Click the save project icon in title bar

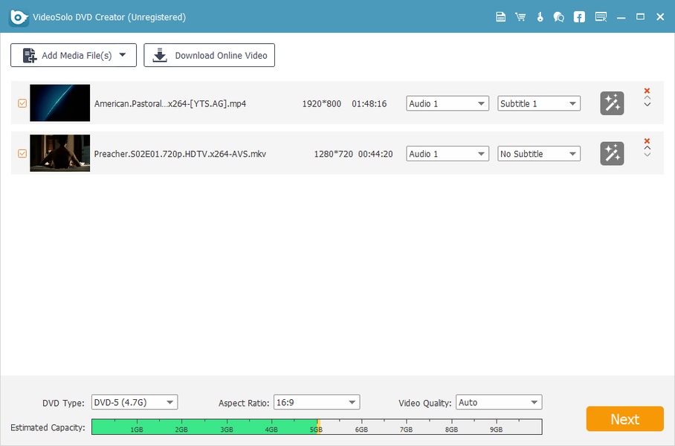point(502,16)
